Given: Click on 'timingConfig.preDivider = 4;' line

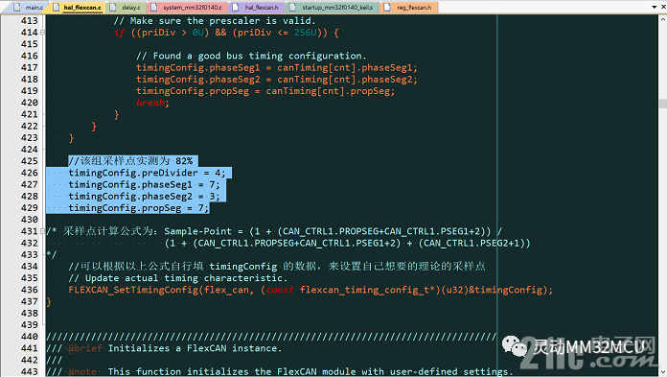Looking at the screenshot, I should click(x=147, y=173).
